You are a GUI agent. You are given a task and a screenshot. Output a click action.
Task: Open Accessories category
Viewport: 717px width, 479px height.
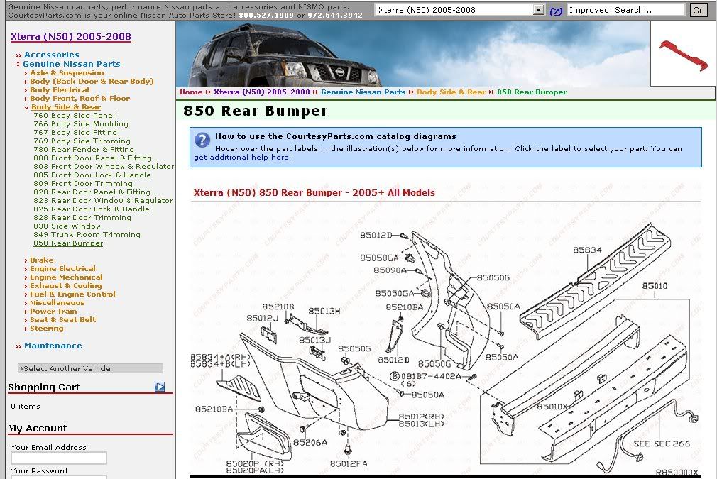click(x=52, y=55)
